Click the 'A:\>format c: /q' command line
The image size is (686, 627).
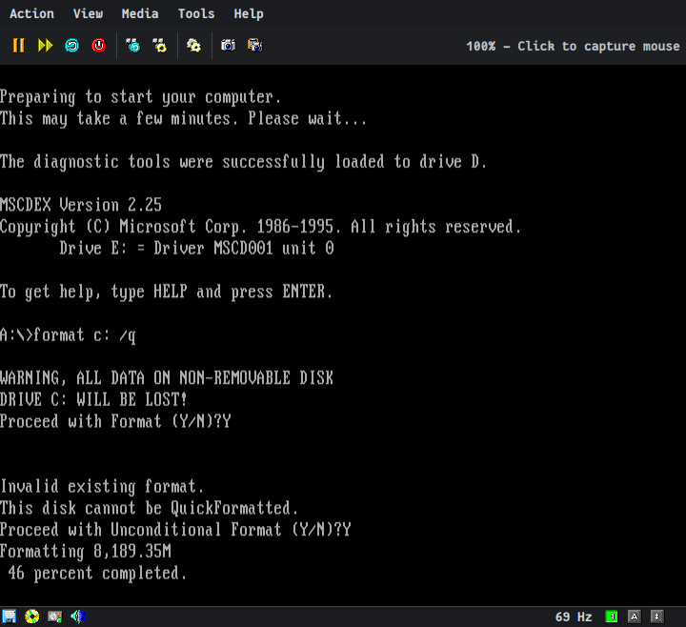pos(68,335)
